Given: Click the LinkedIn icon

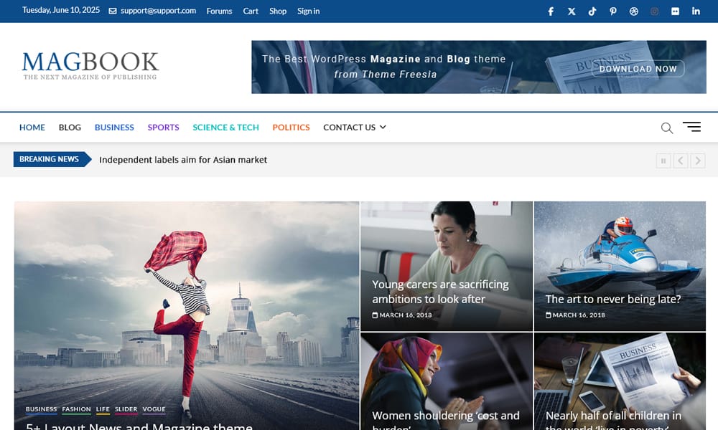Looking at the screenshot, I should [x=696, y=11].
